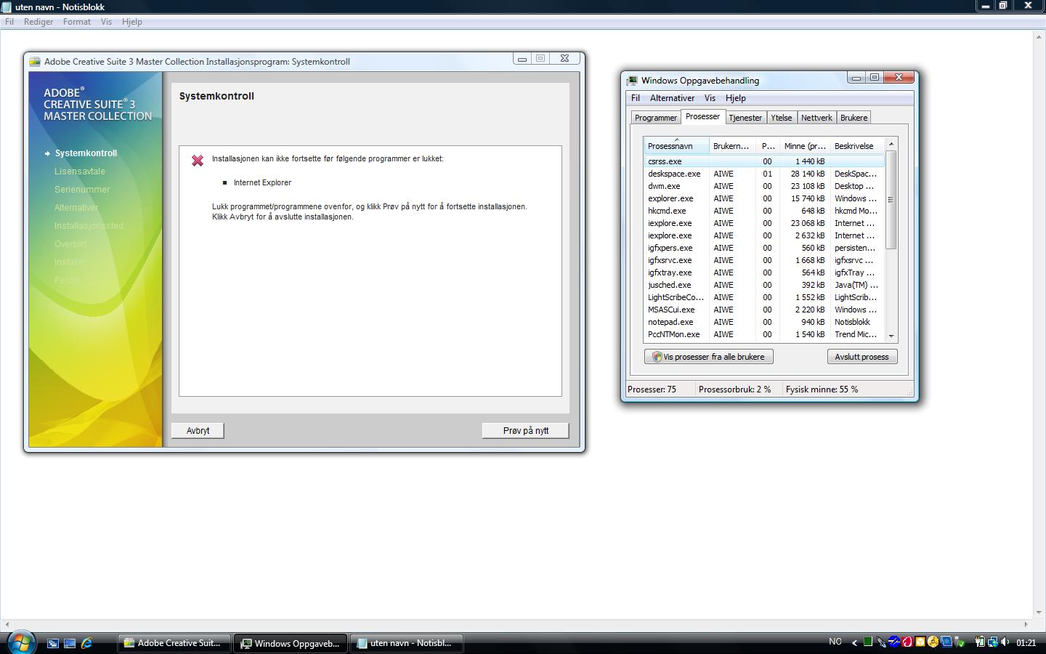Viewport: 1046px width, 654px height.
Task: Select the notepad.exe process row
Action: click(764, 322)
